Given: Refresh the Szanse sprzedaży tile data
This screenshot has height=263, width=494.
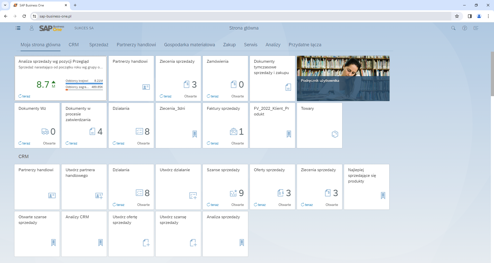Looking at the screenshot, I should 213,205.
